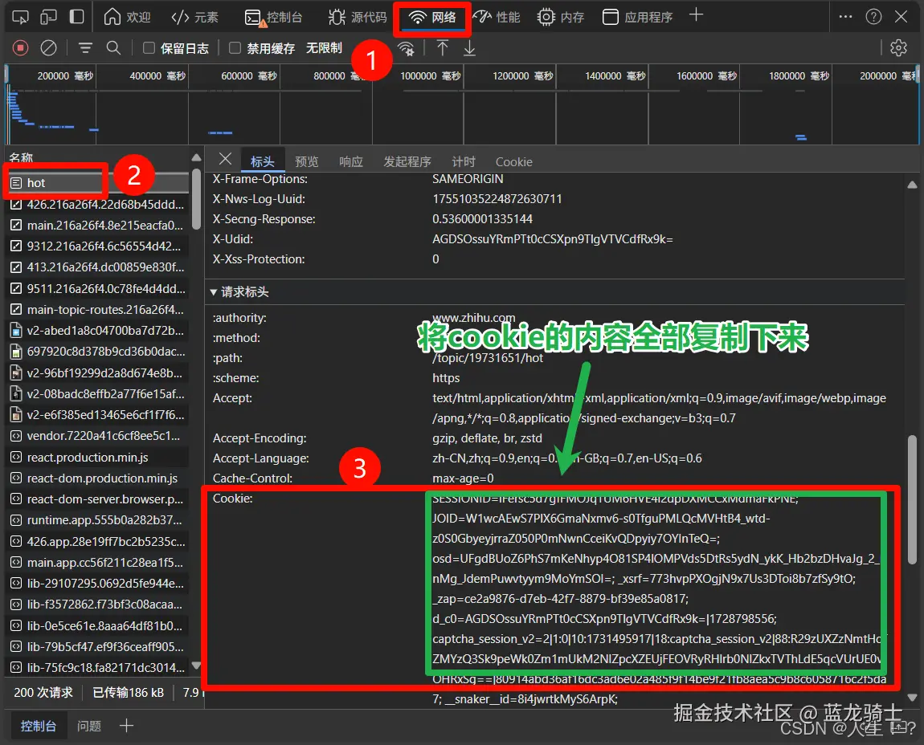Switch to the 元素 elements tab
The image size is (924, 745).
pos(195,17)
